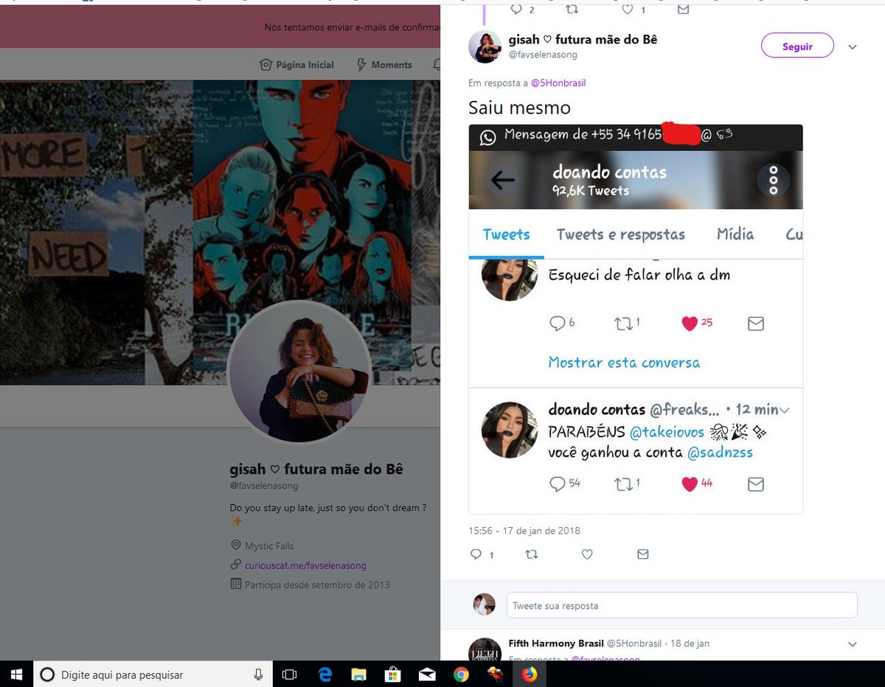Select the Tweets tab in the embedded screenshot
The width and height of the screenshot is (885, 687).
506,234
